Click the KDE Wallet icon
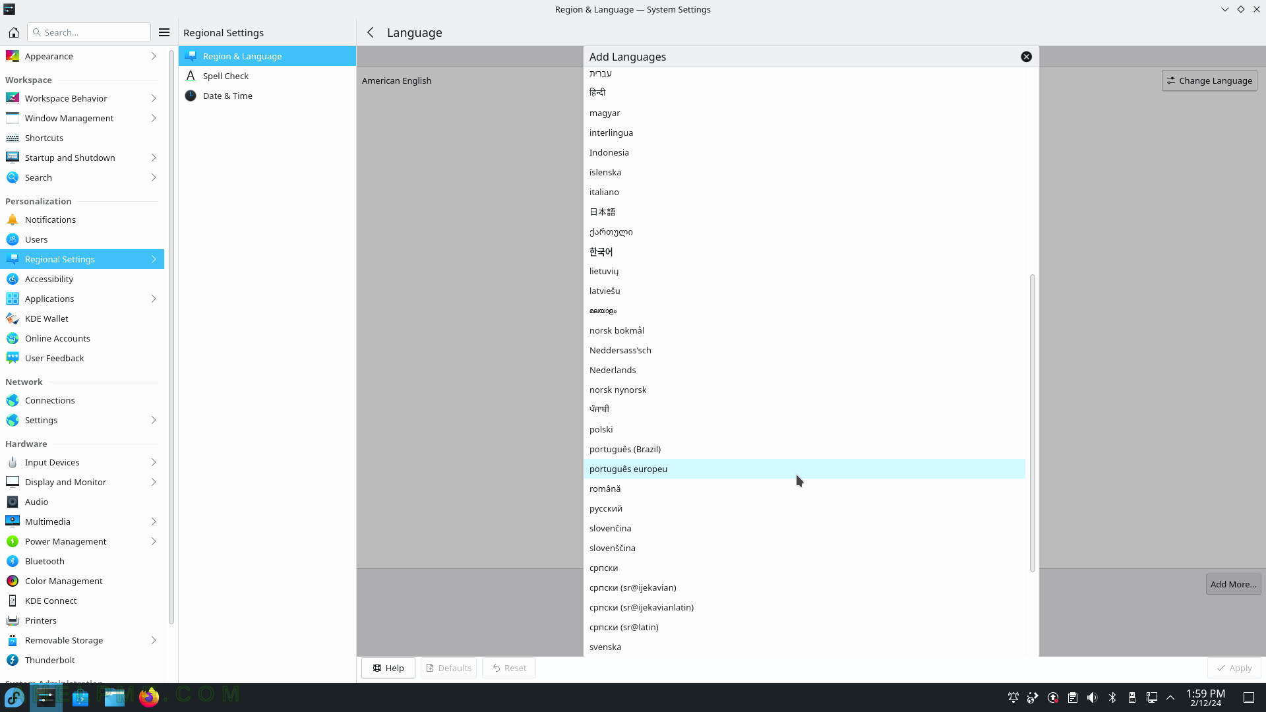 13,318
